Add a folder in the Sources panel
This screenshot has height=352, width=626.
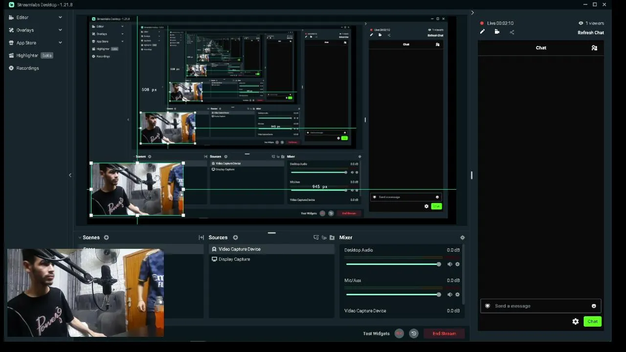[x=332, y=238]
